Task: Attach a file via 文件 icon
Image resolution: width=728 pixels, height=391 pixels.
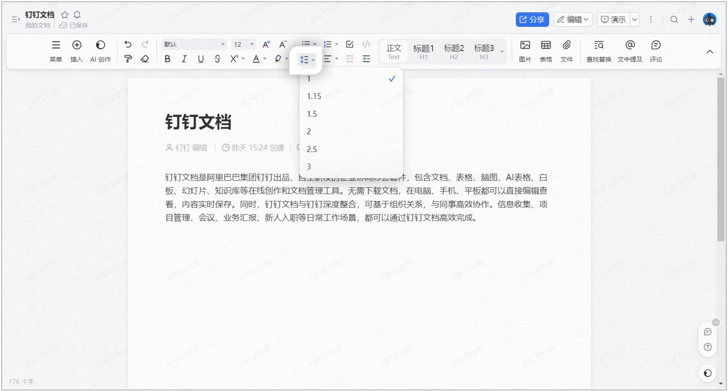Action: tap(566, 51)
